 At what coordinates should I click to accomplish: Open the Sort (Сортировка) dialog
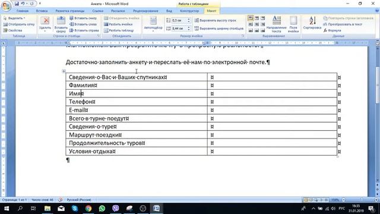tap(312, 23)
